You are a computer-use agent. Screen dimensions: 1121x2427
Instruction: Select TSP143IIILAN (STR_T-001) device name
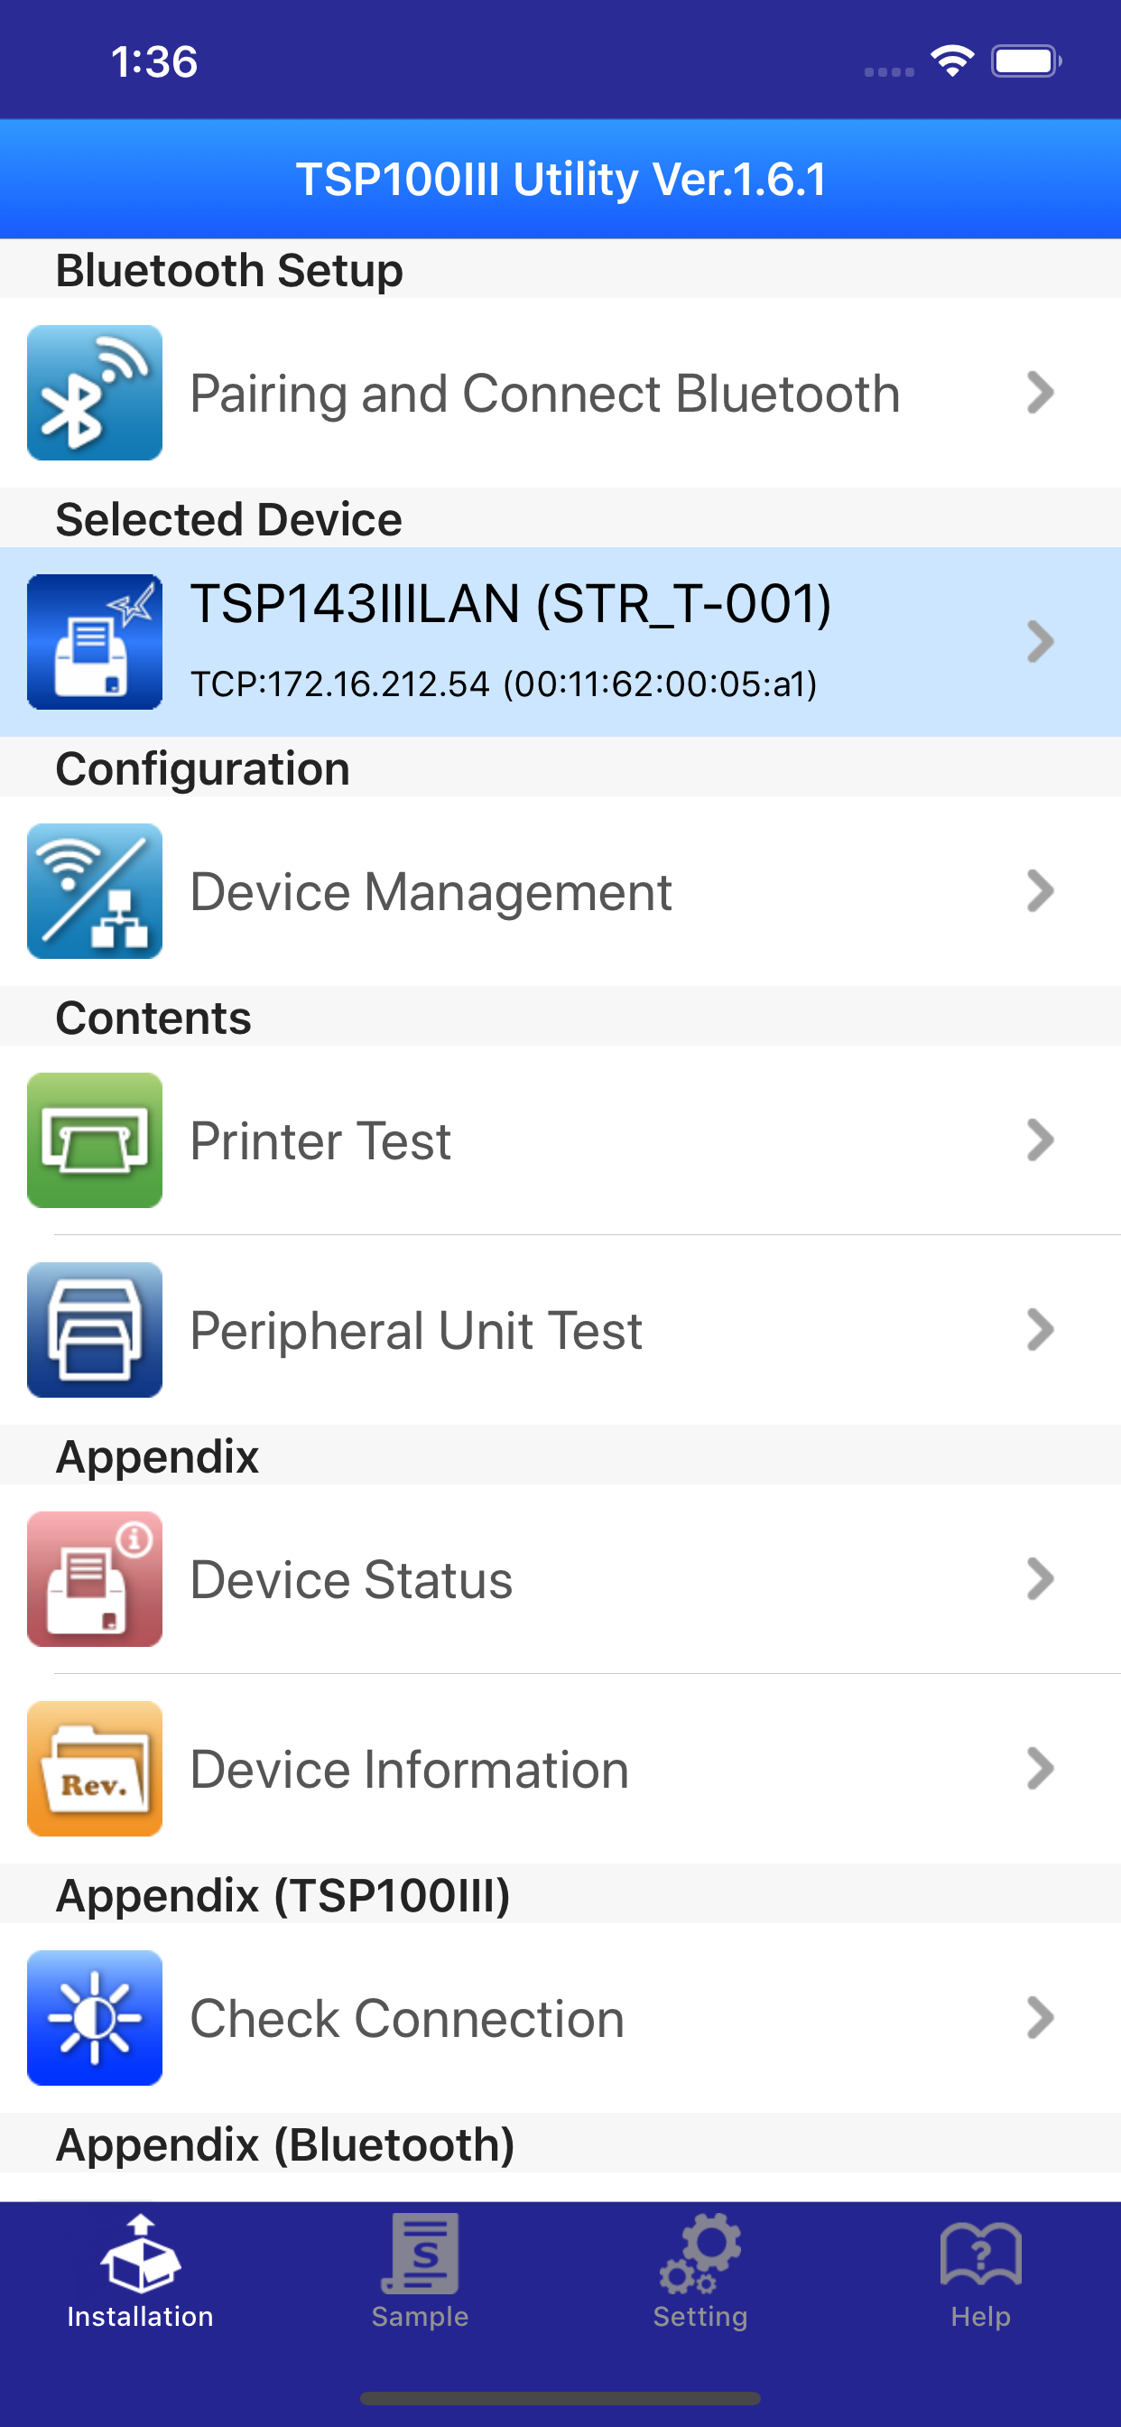click(x=511, y=604)
